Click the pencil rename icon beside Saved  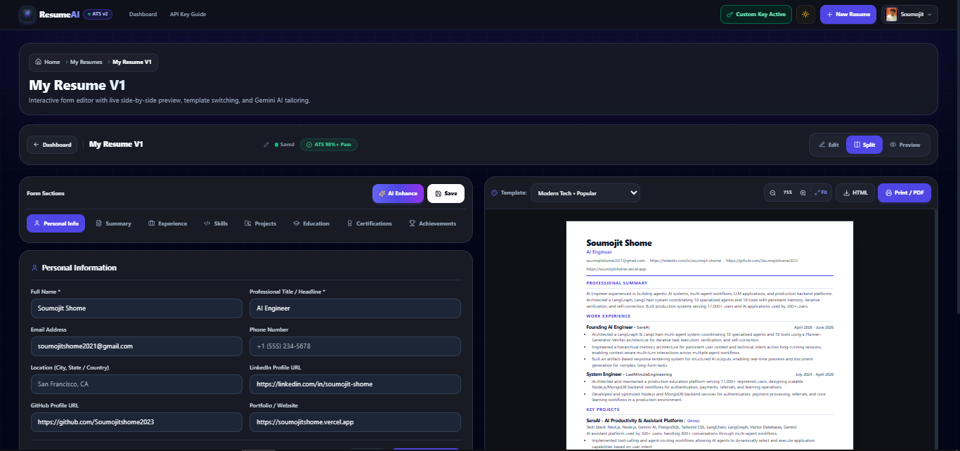pyautogui.click(x=266, y=145)
